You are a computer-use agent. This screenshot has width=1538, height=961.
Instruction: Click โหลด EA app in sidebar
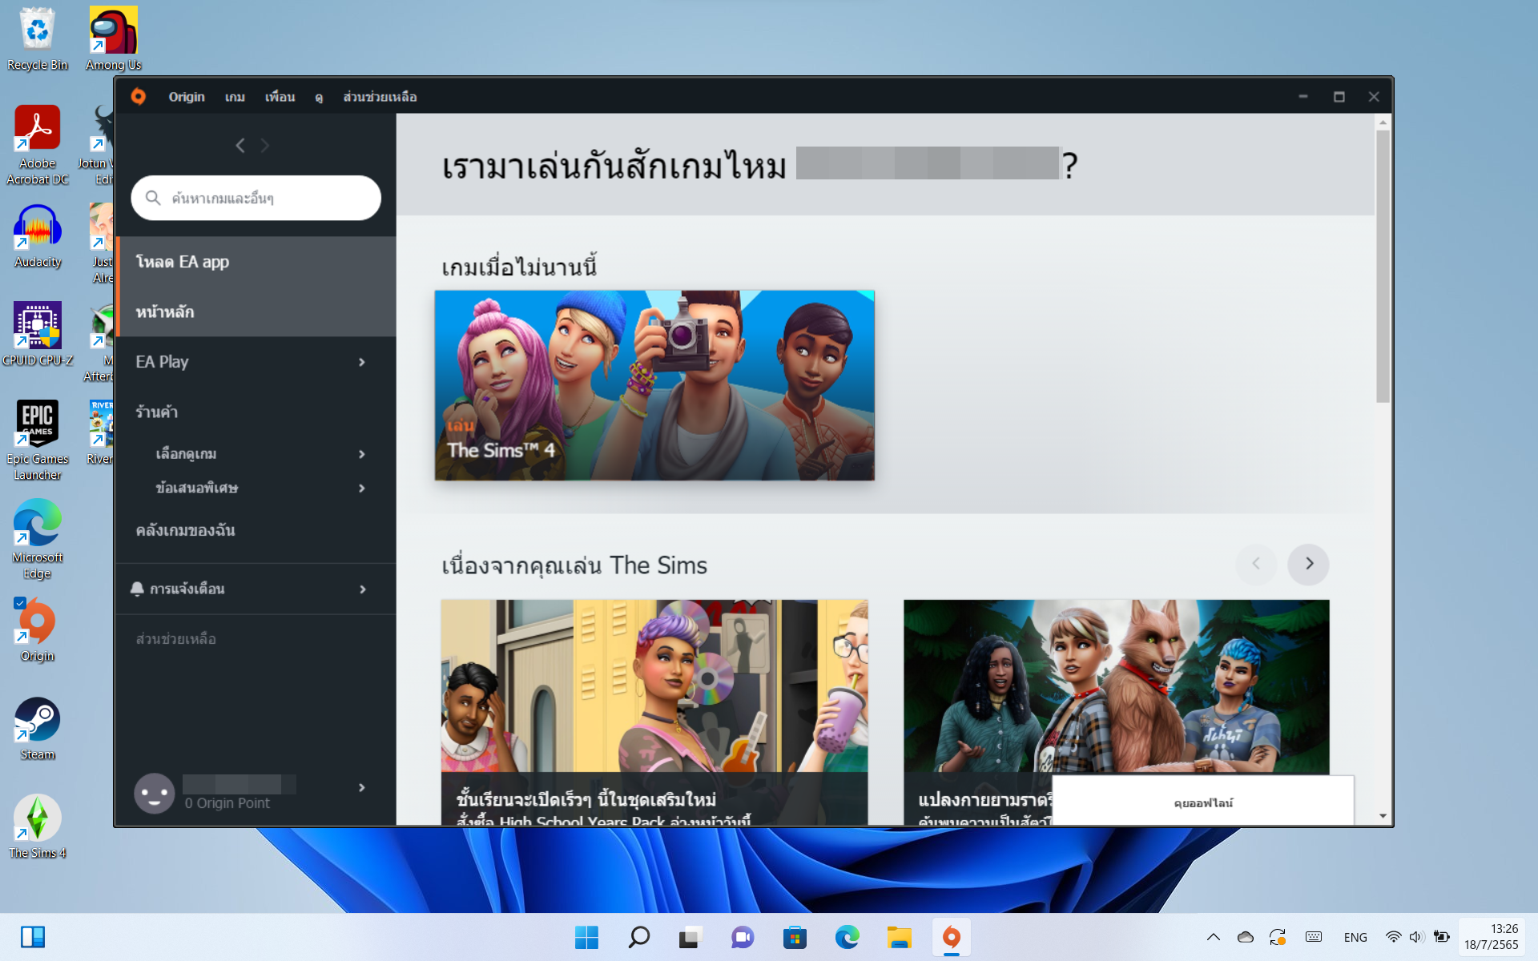click(x=183, y=262)
